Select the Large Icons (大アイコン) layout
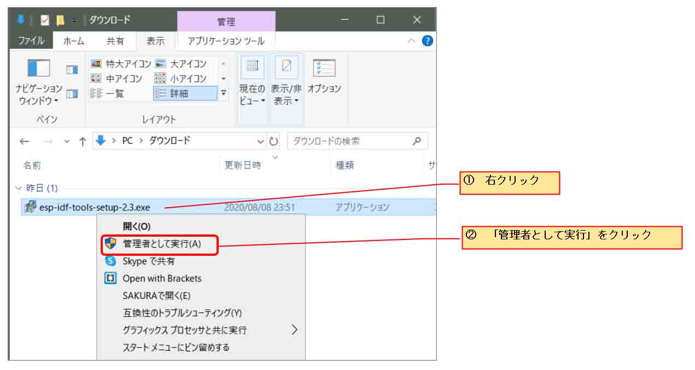The image size is (695, 370). [x=182, y=64]
